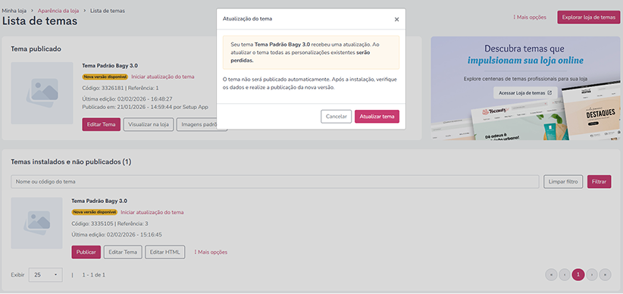Start update link of published theme
Image resolution: width=623 pixels, height=294 pixels.
(x=163, y=77)
